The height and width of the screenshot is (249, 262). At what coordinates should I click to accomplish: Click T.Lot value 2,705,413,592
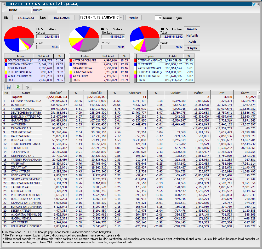[172, 37]
